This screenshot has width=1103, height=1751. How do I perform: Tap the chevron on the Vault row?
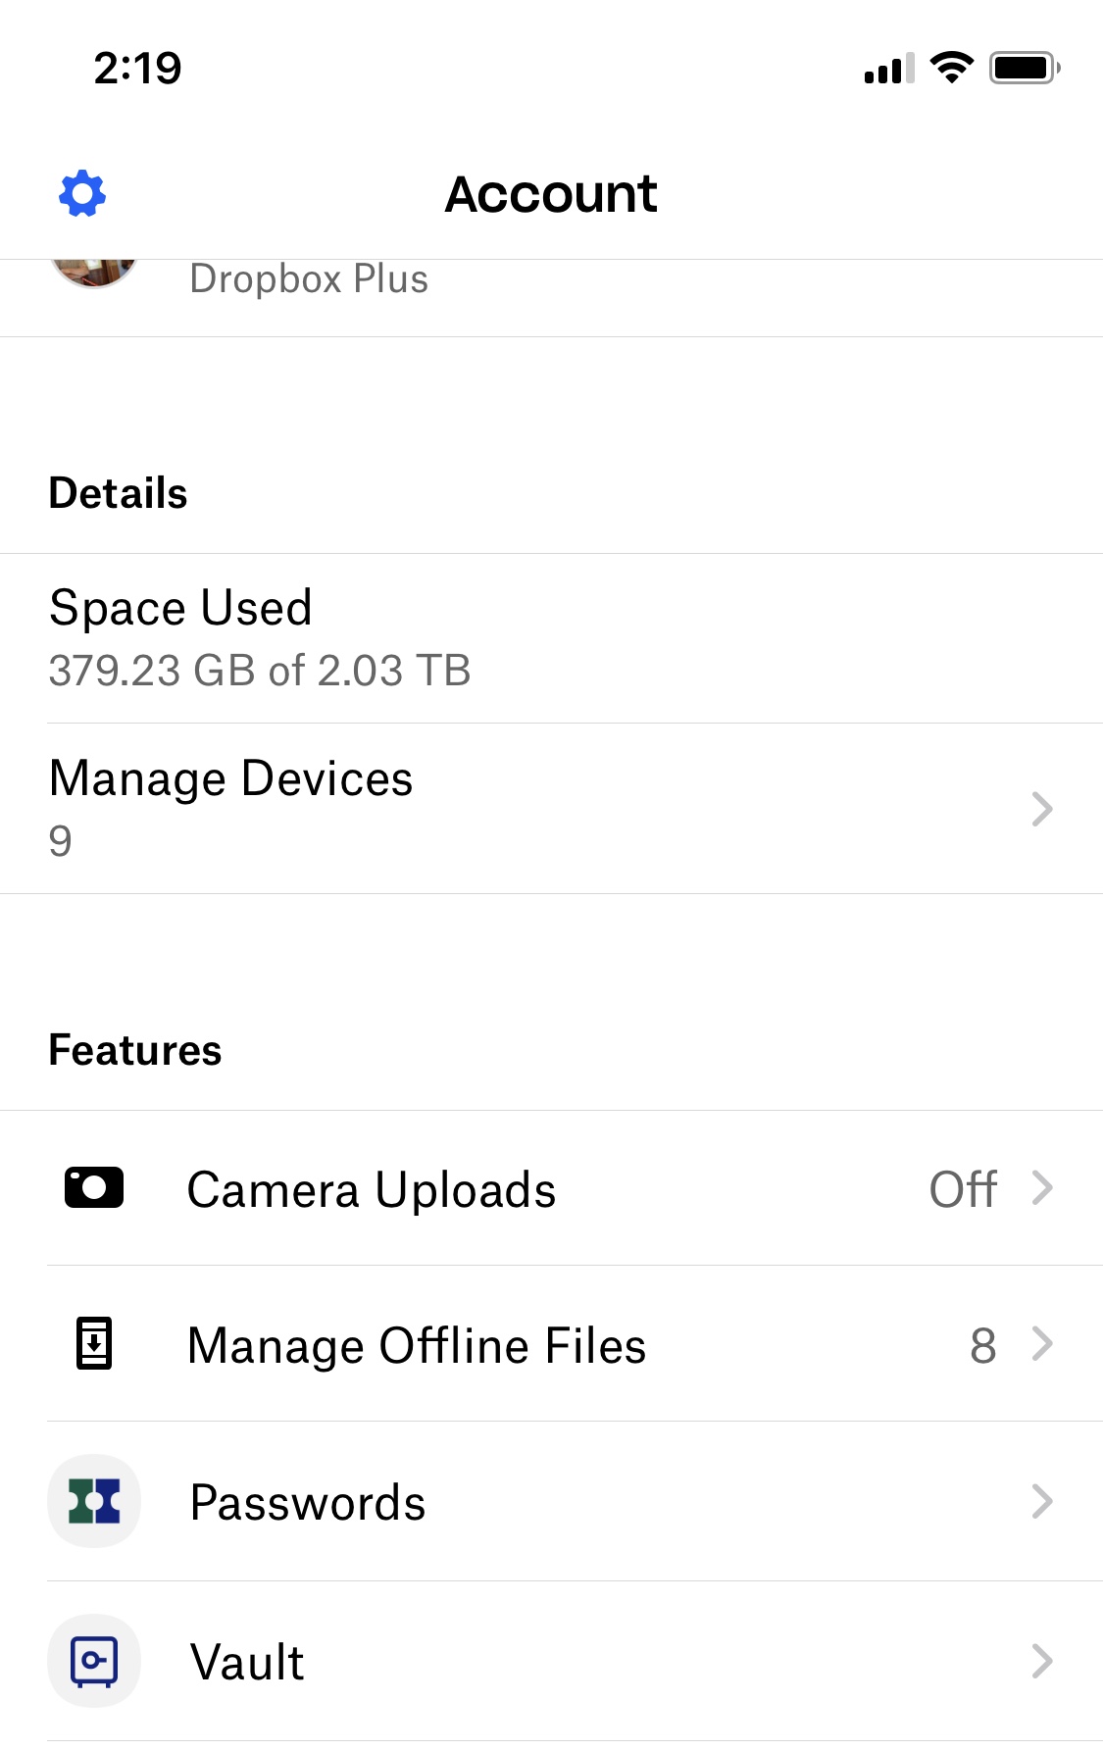(1042, 1661)
